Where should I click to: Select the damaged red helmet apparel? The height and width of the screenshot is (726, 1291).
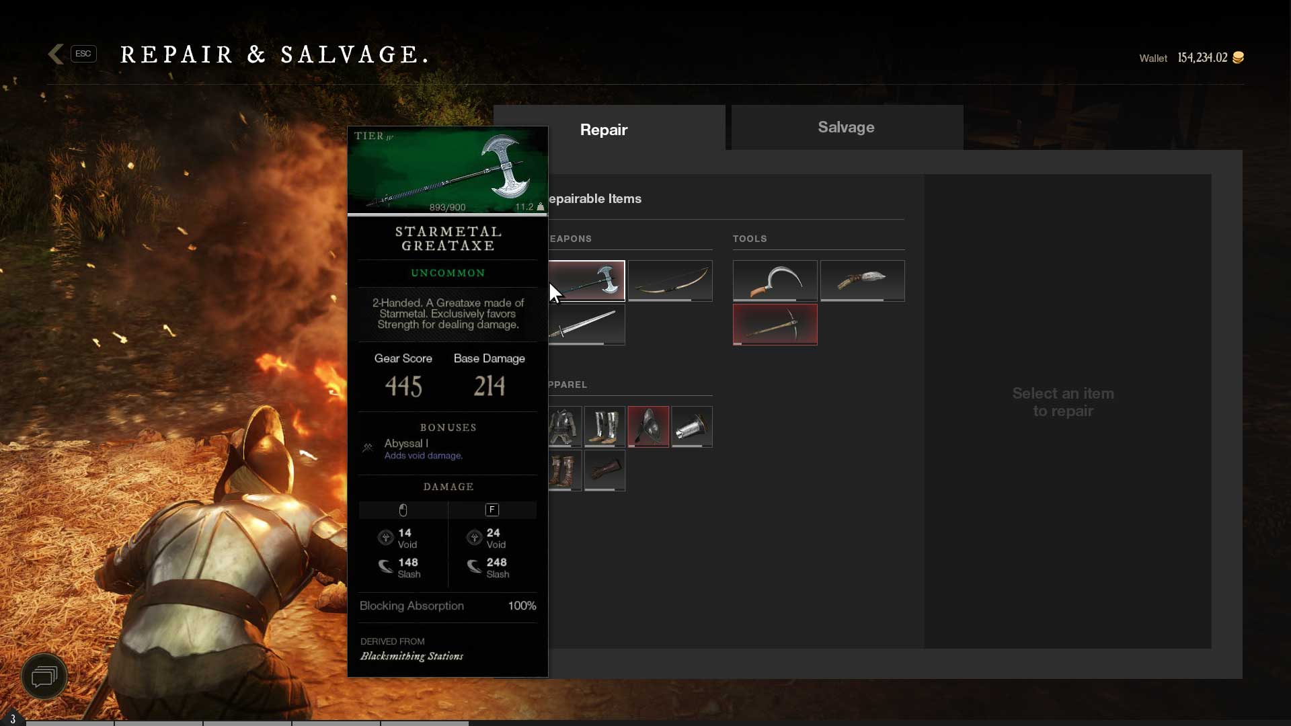click(x=648, y=426)
